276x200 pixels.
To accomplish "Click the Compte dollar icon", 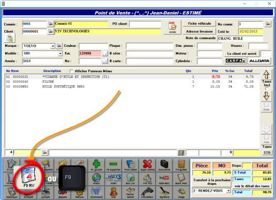I will coord(46,193).
